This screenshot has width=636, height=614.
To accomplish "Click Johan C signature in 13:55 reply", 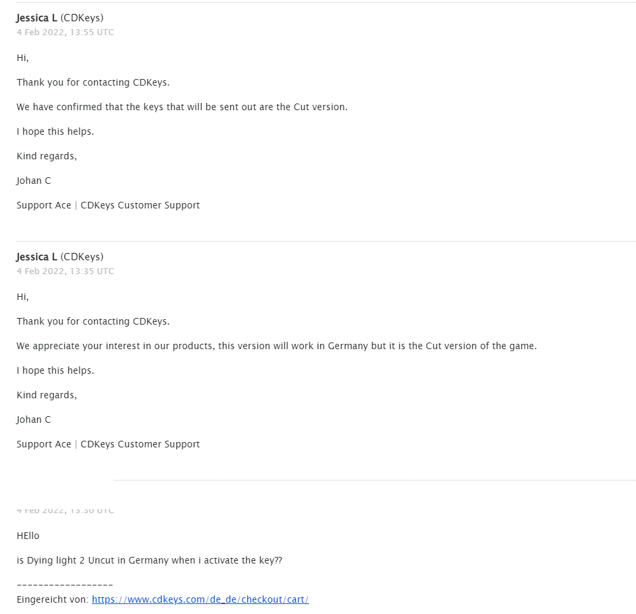I will (x=34, y=181).
